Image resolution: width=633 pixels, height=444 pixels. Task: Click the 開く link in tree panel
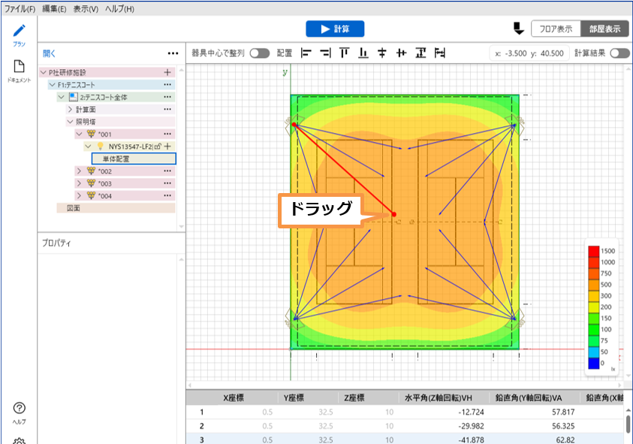coord(50,53)
